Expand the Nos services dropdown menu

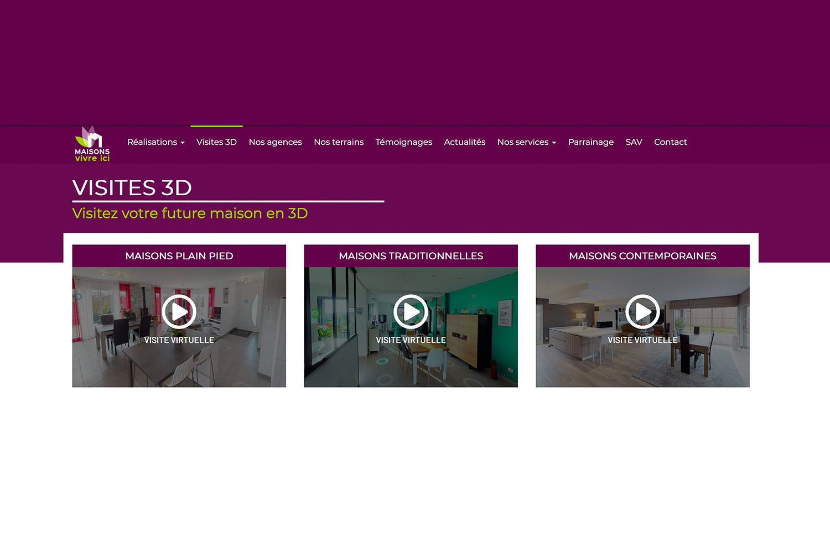(526, 142)
